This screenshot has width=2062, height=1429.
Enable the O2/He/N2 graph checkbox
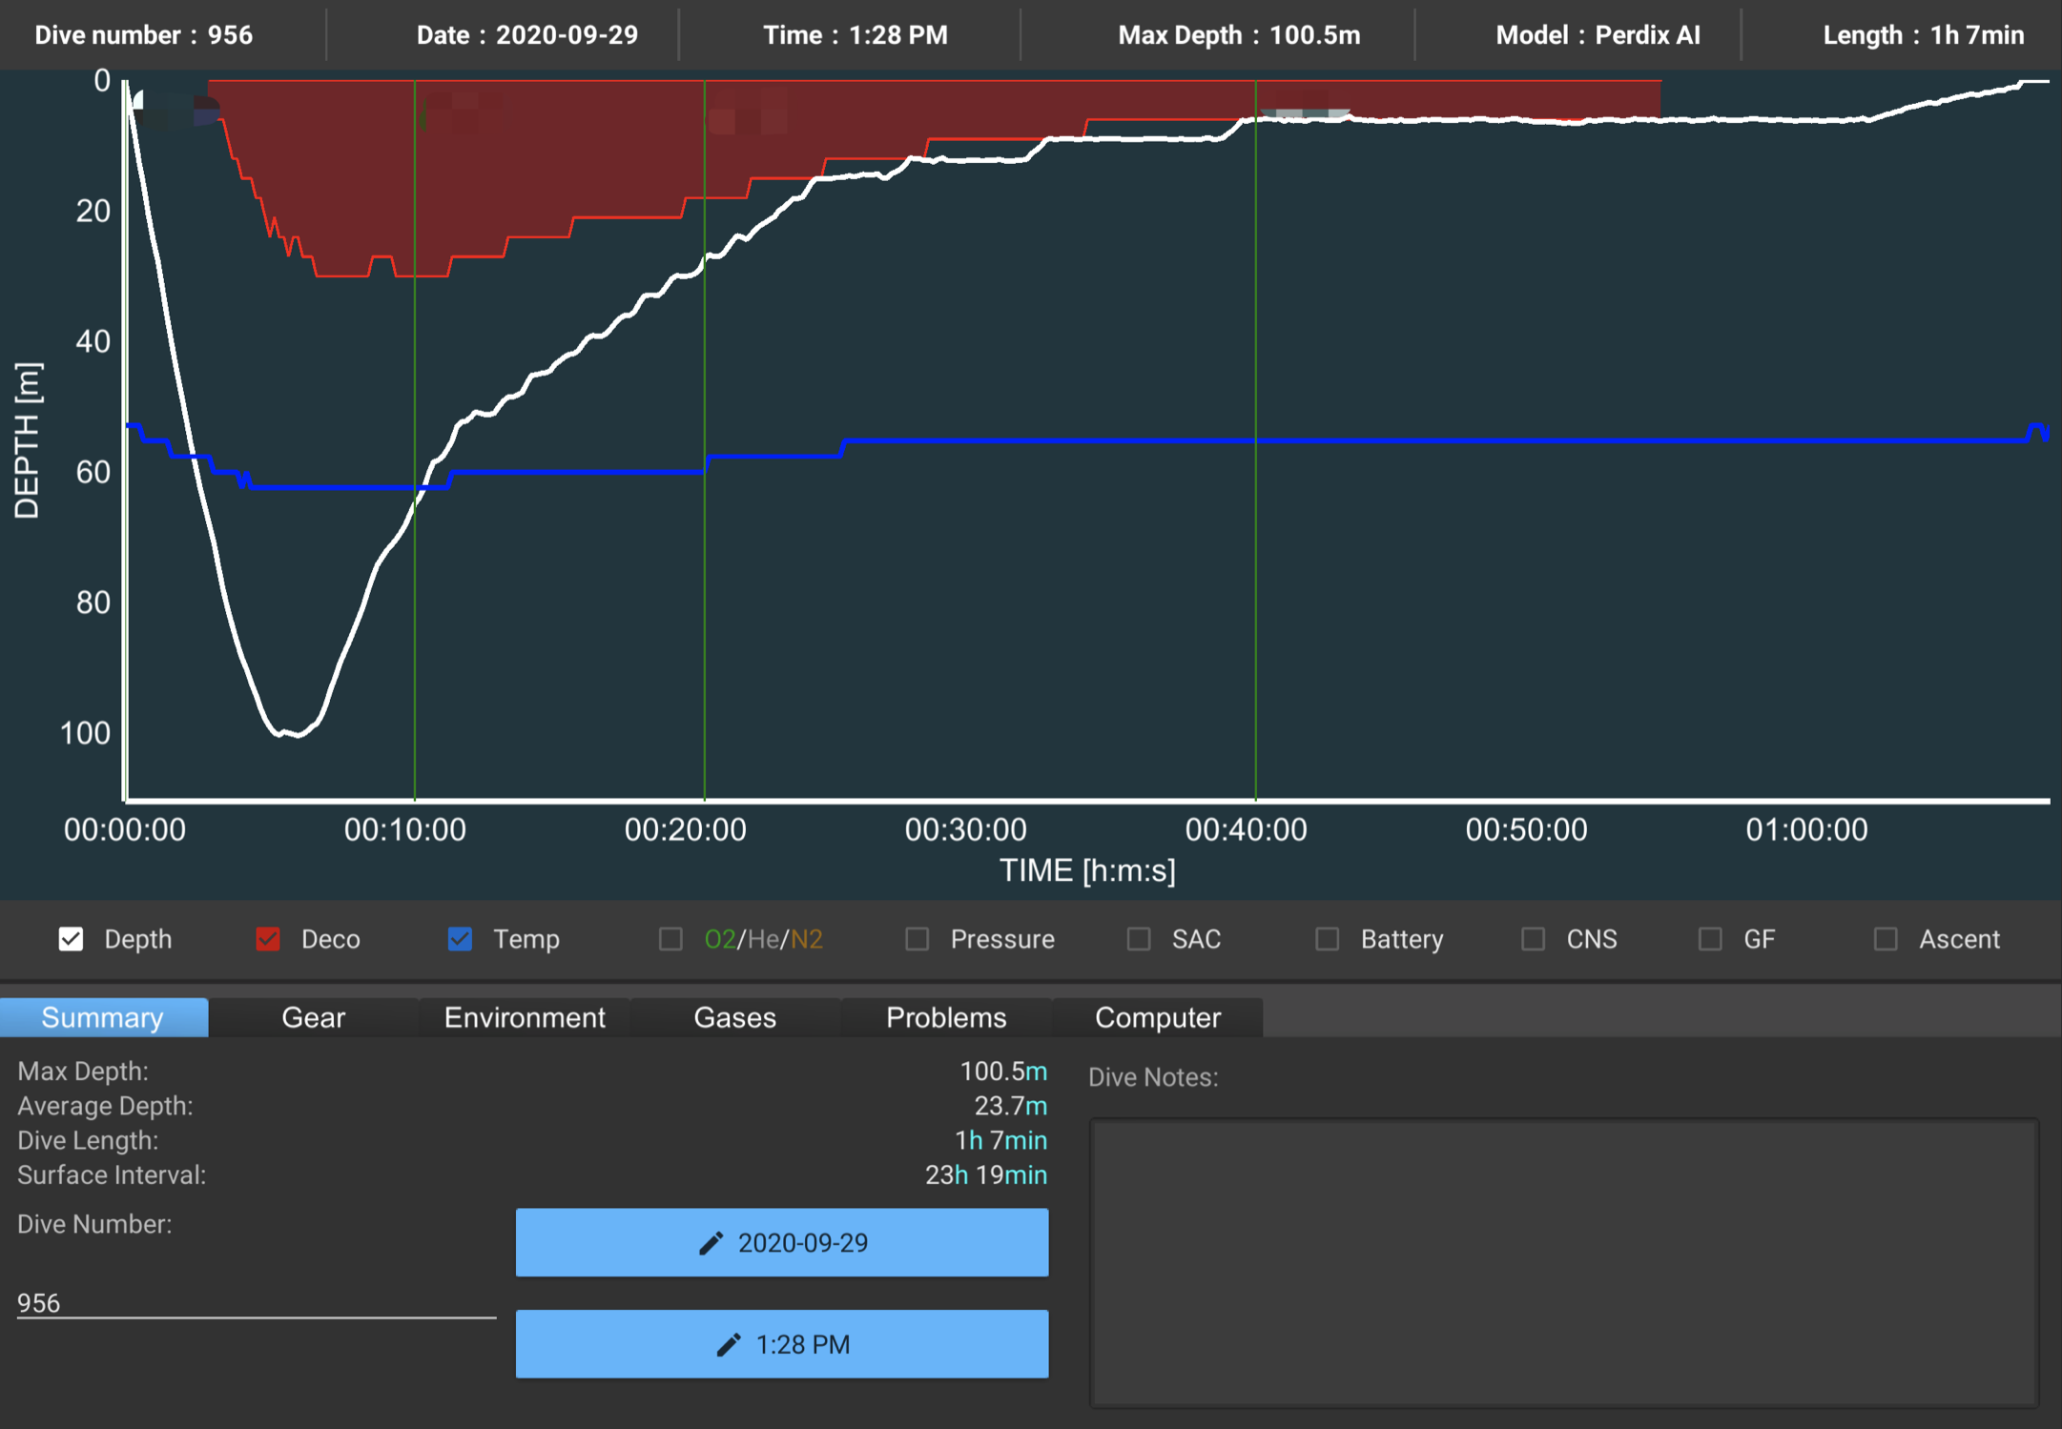click(670, 939)
